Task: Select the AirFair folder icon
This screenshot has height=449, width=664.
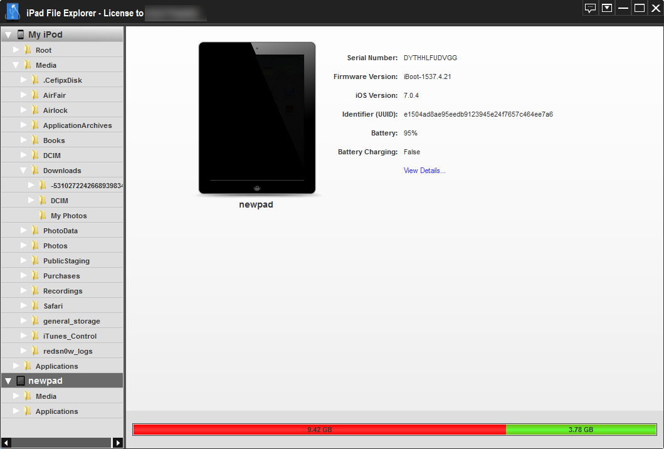Action: click(36, 95)
